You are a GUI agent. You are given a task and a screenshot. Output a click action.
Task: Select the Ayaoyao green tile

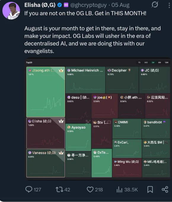pyautogui.click(x=78, y=138)
